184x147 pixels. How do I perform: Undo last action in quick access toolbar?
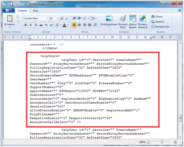point(16,4)
